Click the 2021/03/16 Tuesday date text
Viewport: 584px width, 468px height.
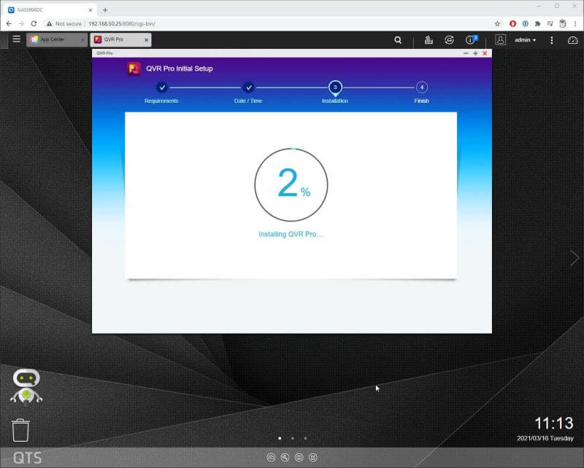point(545,438)
